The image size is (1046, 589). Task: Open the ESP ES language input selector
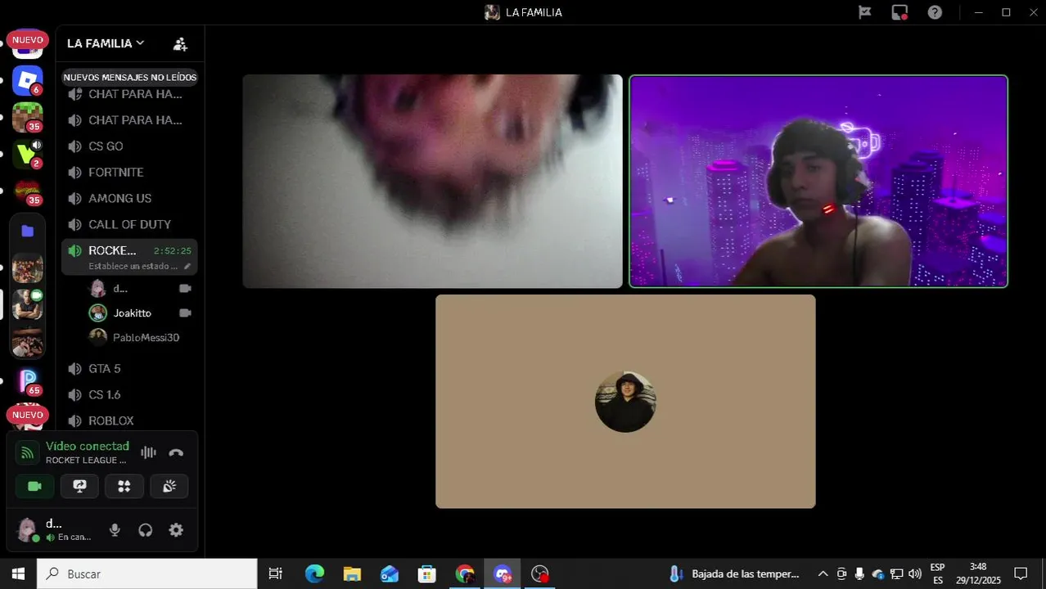[937, 574]
